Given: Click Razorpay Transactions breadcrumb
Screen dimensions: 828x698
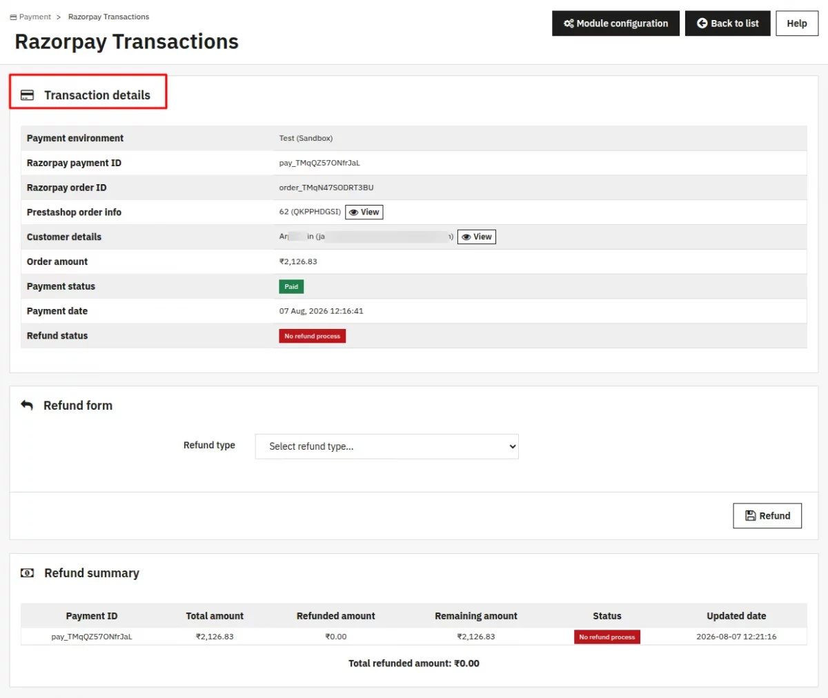Looking at the screenshot, I should [x=108, y=17].
